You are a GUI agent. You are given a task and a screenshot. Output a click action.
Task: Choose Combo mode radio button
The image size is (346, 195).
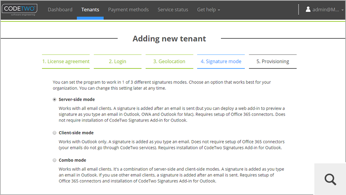(55, 160)
